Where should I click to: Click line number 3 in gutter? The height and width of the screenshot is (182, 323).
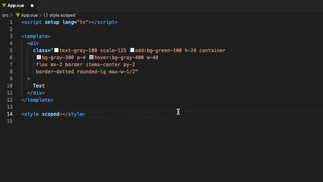tap(11, 36)
